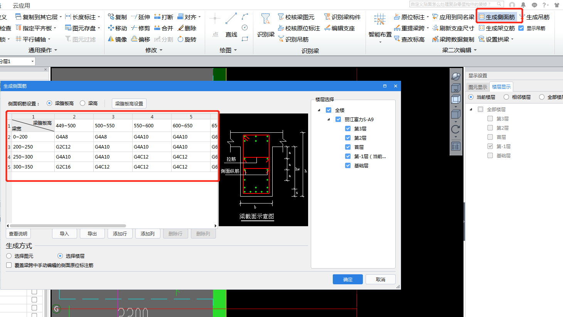Screen dimensions: 563x317
Task: Click the 偏移 offset tool
Action: click(141, 39)
